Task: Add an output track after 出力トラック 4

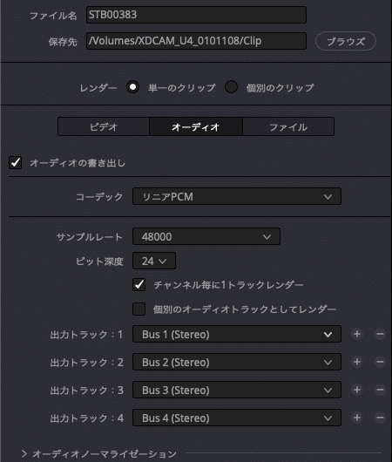Action: coord(357,418)
